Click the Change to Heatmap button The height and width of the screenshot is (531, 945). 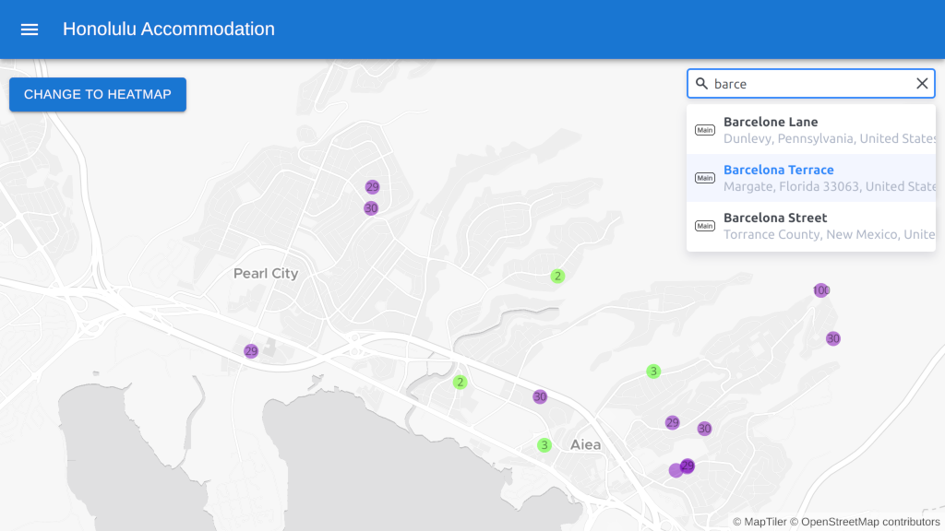click(x=98, y=94)
